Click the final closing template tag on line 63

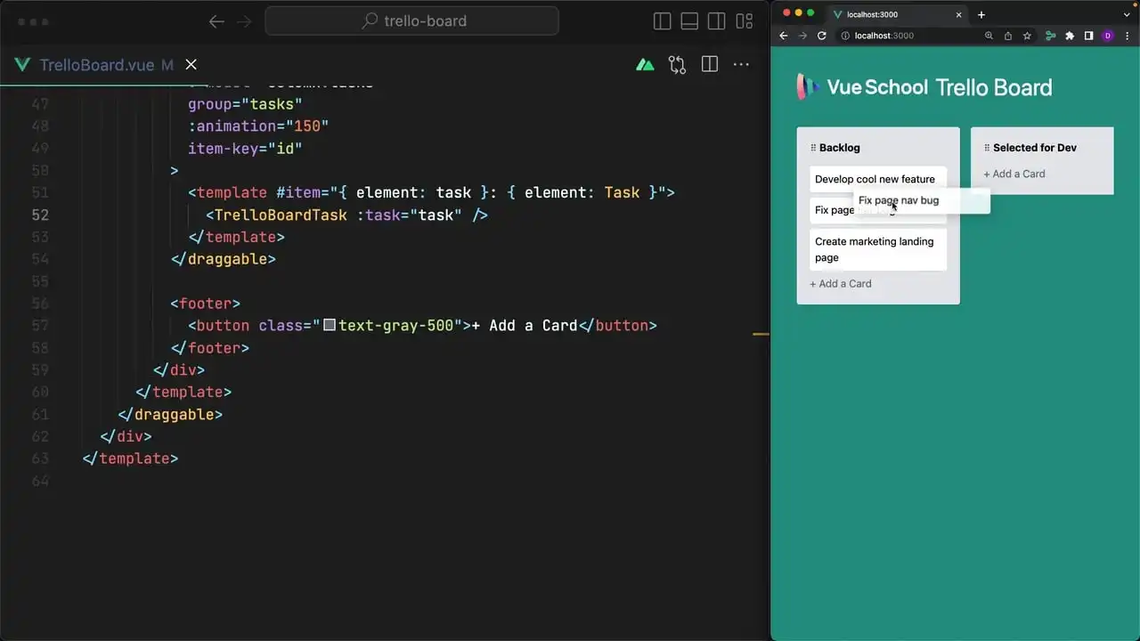point(130,458)
